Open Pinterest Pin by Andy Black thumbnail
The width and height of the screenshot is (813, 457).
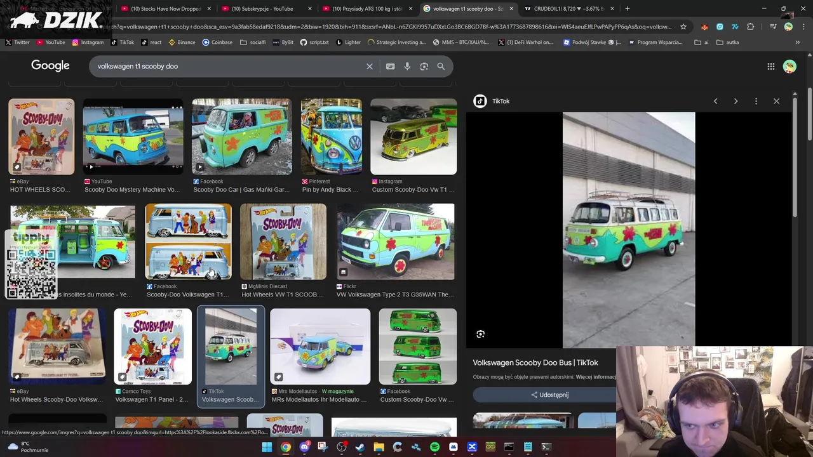[332, 136]
